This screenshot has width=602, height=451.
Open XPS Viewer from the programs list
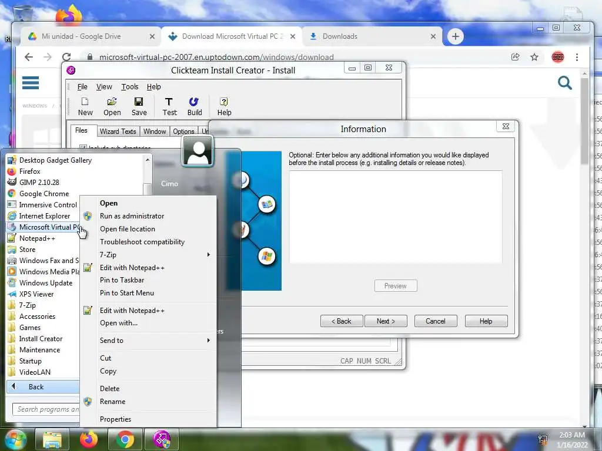(36, 294)
